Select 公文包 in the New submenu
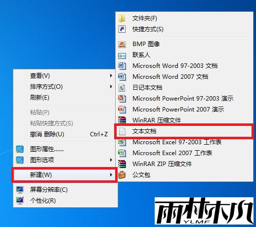This screenshot has width=256, height=227. point(184,175)
